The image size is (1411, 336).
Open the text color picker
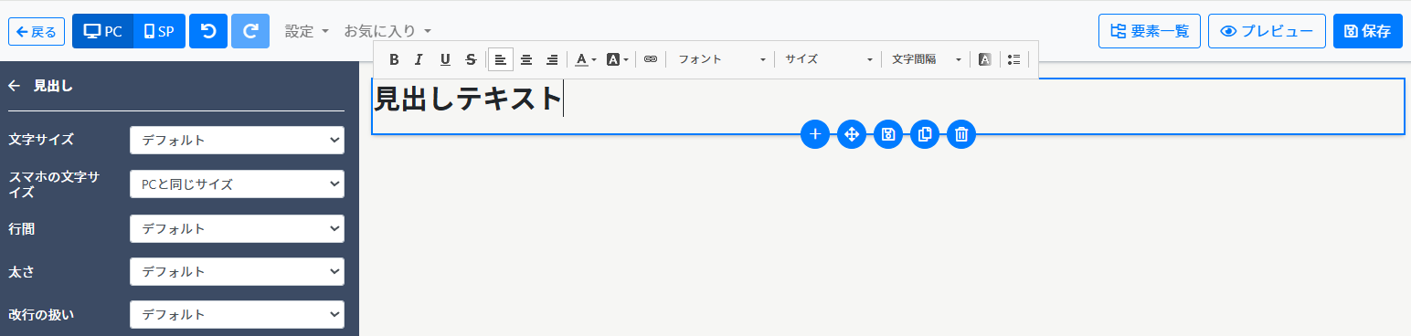tap(585, 59)
